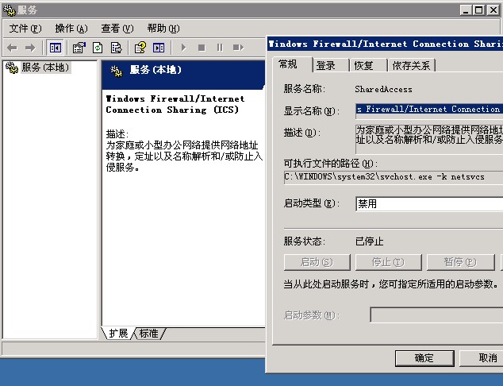Open the Properties toolbar icon
503x386 pixels.
click(x=79, y=48)
